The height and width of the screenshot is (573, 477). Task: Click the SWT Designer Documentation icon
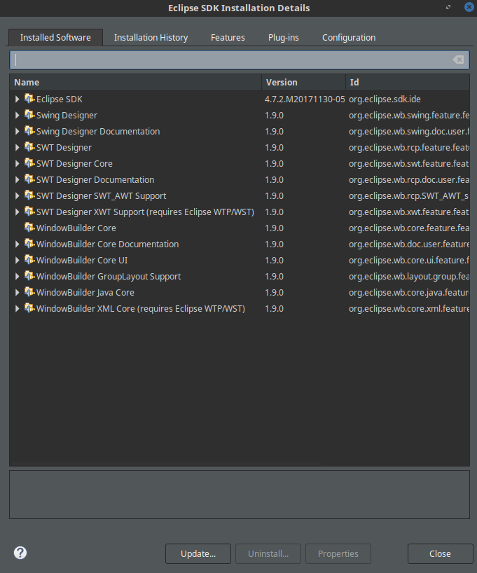[29, 179]
